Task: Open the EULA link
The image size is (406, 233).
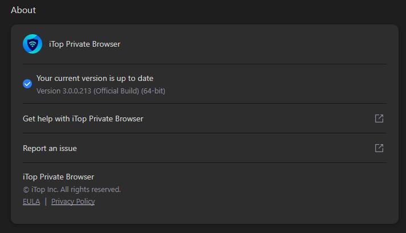Action: pyautogui.click(x=31, y=201)
